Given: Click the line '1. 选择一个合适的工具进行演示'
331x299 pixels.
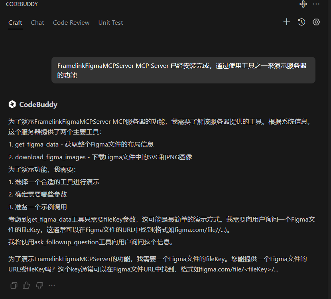Looking at the screenshot, I should tap(54, 182).
